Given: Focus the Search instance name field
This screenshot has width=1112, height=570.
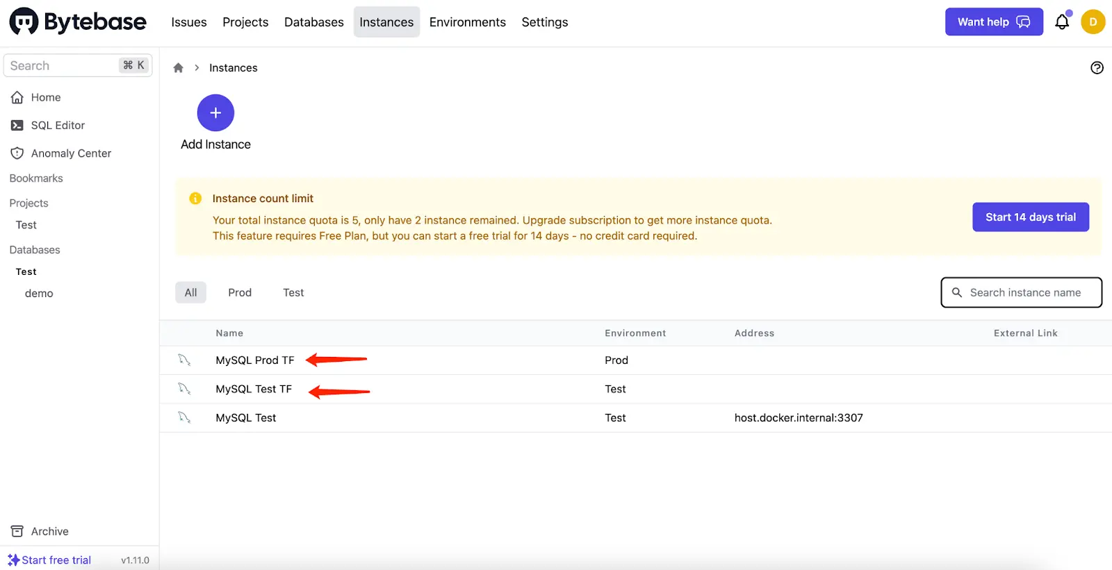Looking at the screenshot, I should [1022, 292].
